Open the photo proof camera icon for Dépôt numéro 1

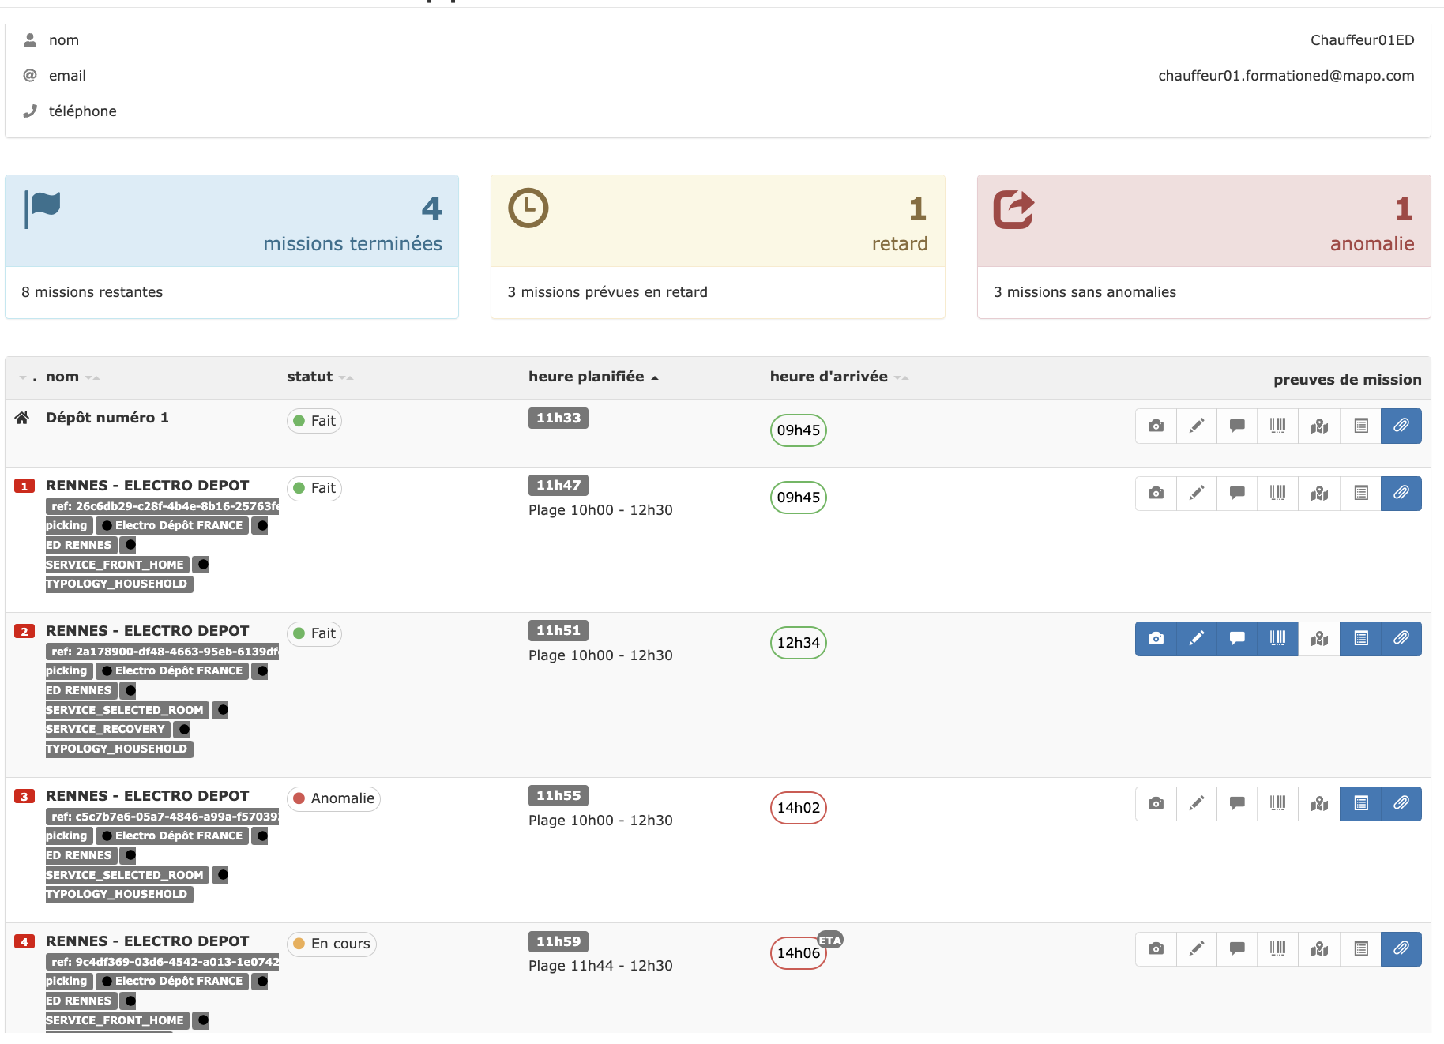coord(1156,426)
